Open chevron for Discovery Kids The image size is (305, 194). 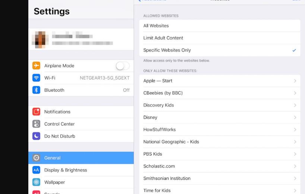(295, 105)
